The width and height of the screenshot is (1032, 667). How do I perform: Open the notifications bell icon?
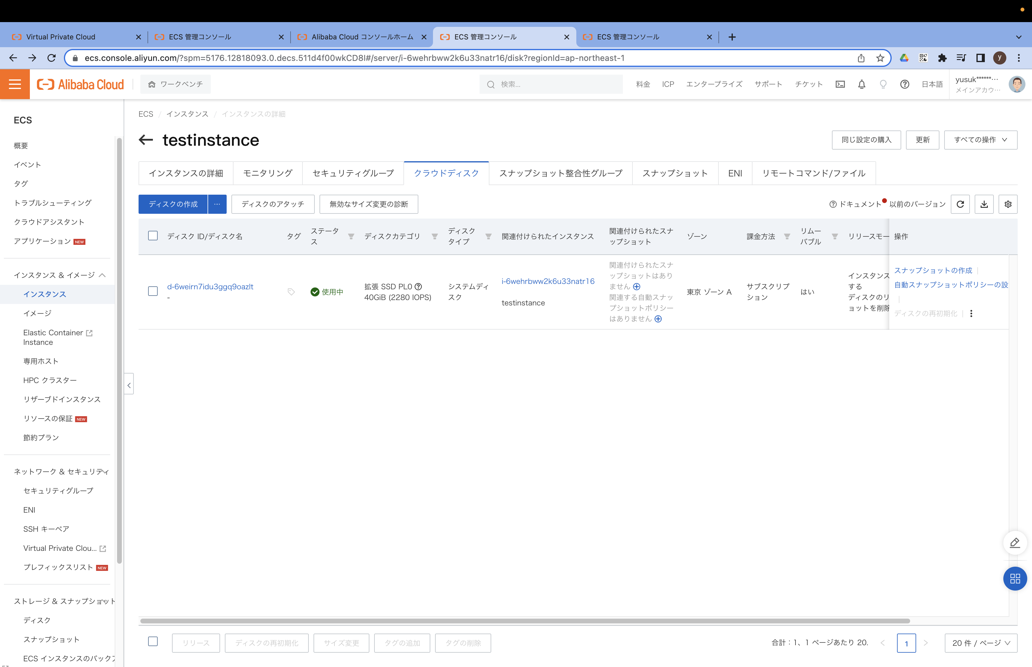click(861, 84)
